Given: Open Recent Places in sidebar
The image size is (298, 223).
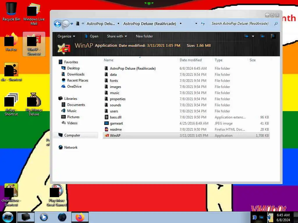Looking at the screenshot, I should (77, 80).
